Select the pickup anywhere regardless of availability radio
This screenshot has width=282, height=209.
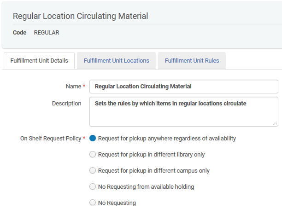pos(93,138)
